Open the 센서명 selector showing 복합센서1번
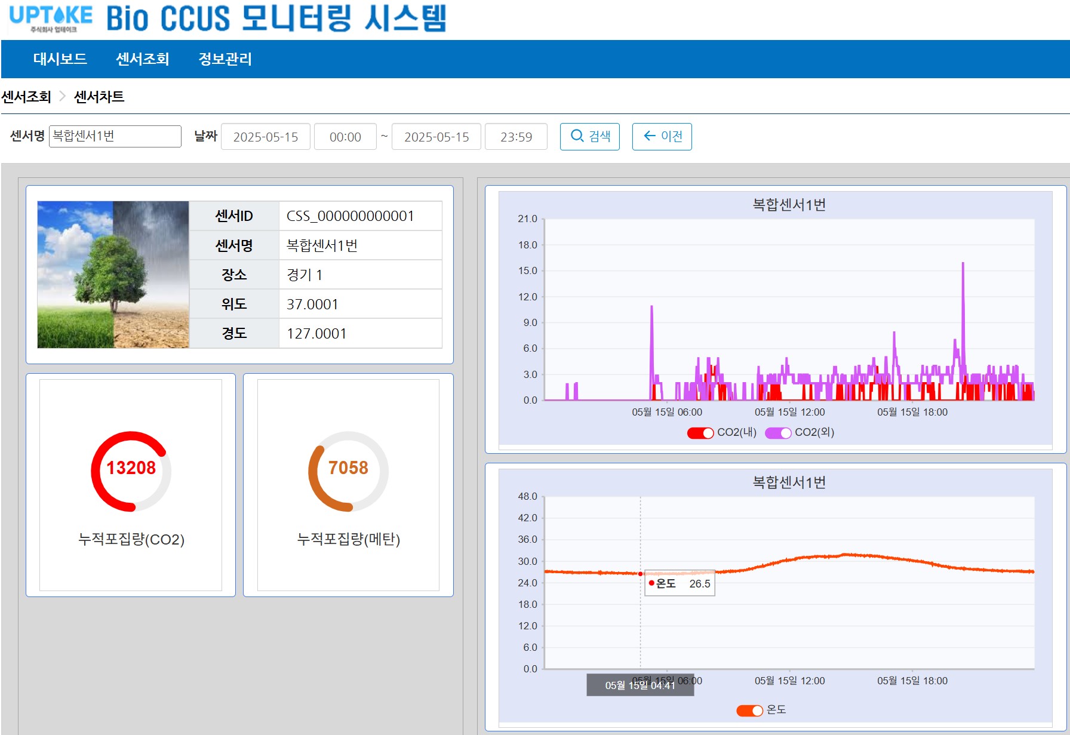The height and width of the screenshot is (735, 1070). 115,136
